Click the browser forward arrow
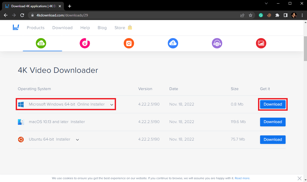Viewport: 307px width, 182px height. point(14,15)
